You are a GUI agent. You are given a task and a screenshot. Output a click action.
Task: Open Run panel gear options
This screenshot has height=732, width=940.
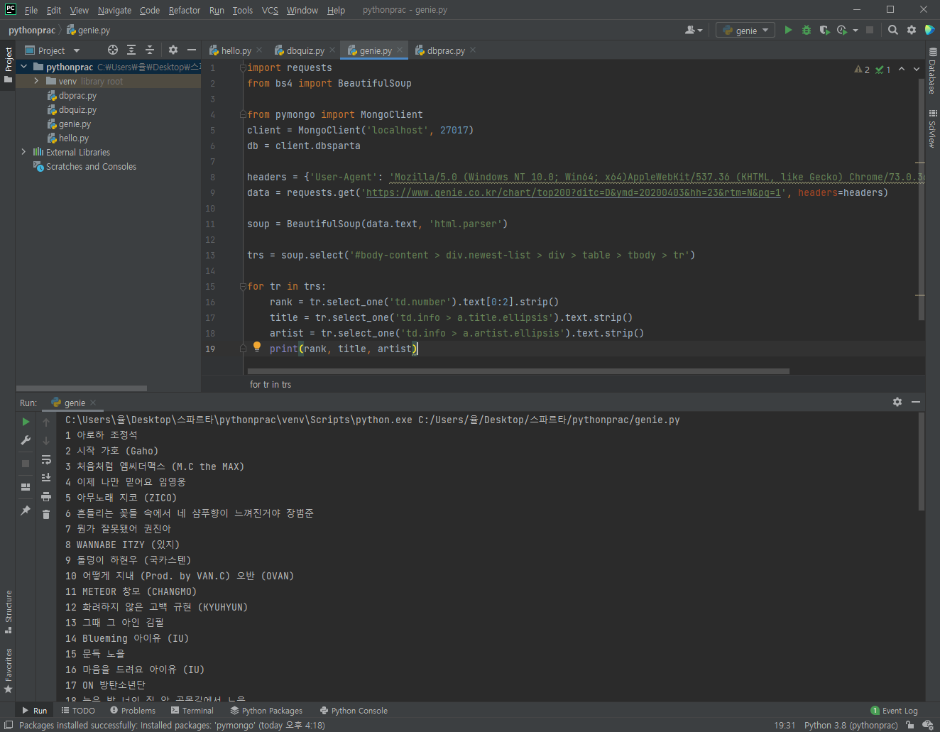897,402
